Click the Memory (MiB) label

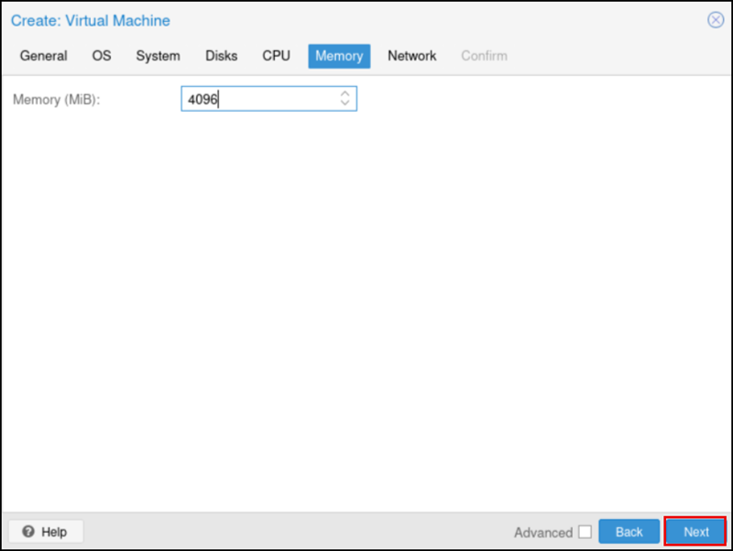(x=57, y=100)
